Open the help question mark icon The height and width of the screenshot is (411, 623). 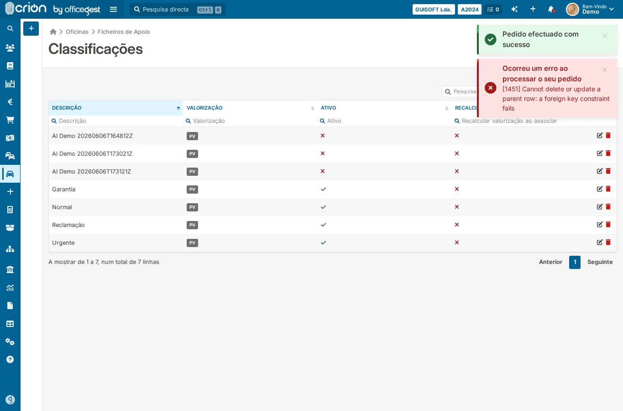tap(10, 359)
